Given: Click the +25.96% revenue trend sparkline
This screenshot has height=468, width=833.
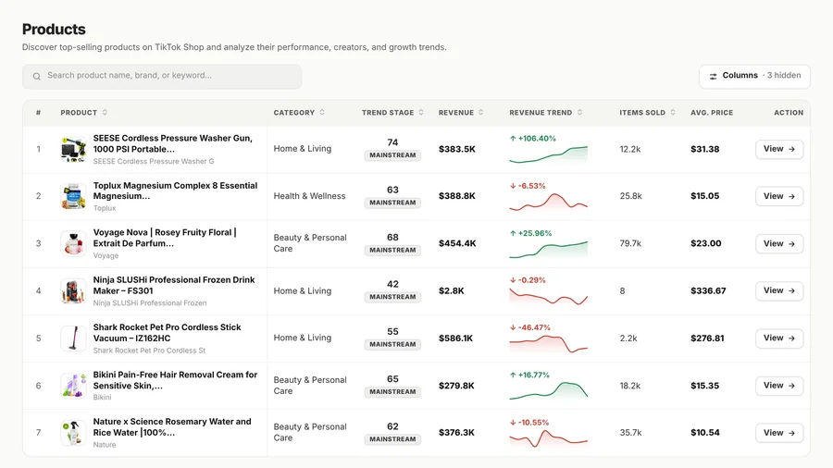Looking at the screenshot, I should tap(548, 250).
